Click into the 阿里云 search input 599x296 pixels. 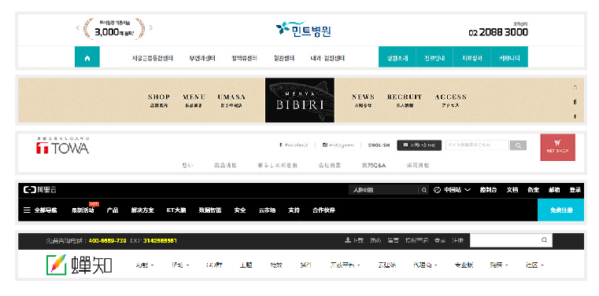tap(384, 190)
